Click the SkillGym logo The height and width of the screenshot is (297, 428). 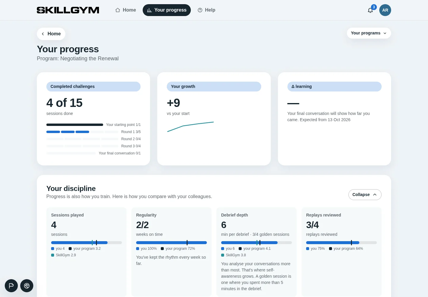pos(68,10)
